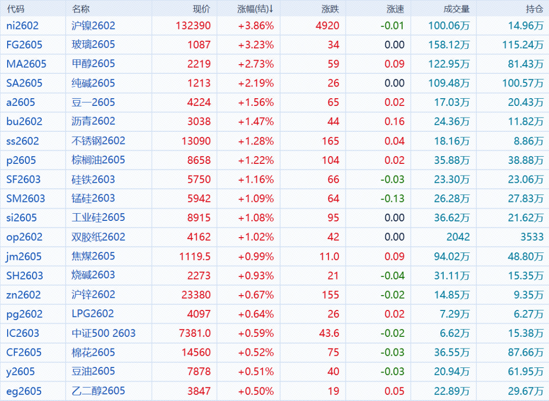
Task: Click the 涨速 column header
Action: tap(395, 9)
